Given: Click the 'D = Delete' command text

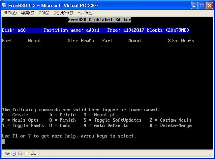Looking at the screenshot, I should [63, 115].
